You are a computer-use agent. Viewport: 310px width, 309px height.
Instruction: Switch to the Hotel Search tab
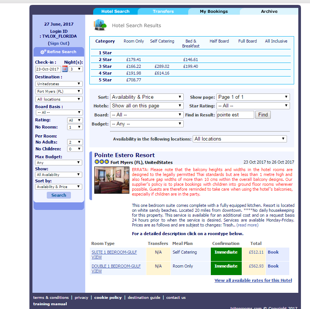tap(115, 11)
